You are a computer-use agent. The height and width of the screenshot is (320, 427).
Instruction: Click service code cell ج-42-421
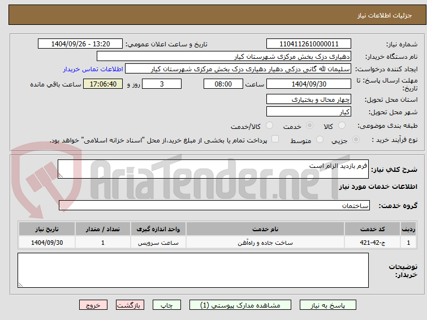pyautogui.click(x=372, y=243)
